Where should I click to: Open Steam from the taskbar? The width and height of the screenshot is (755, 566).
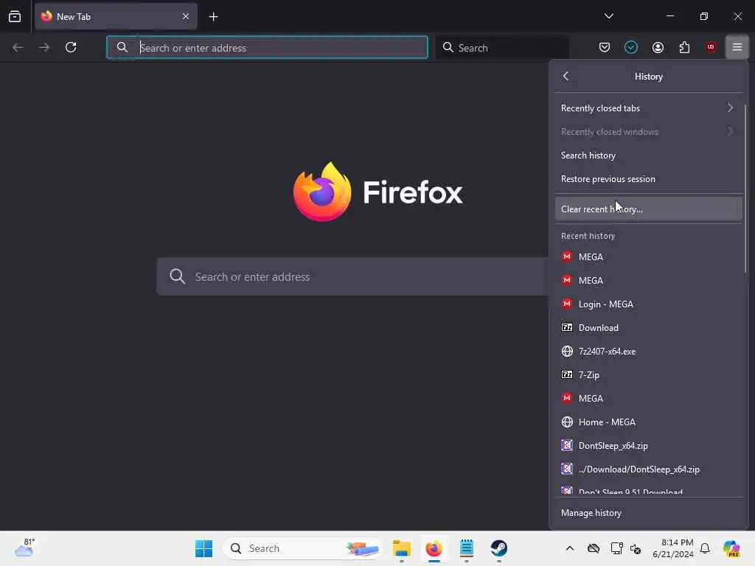499,548
